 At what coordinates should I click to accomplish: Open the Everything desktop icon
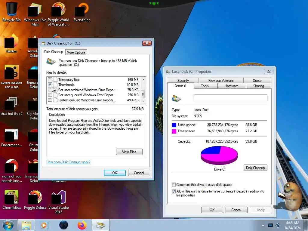pyautogui.click(x=82, y=12)
